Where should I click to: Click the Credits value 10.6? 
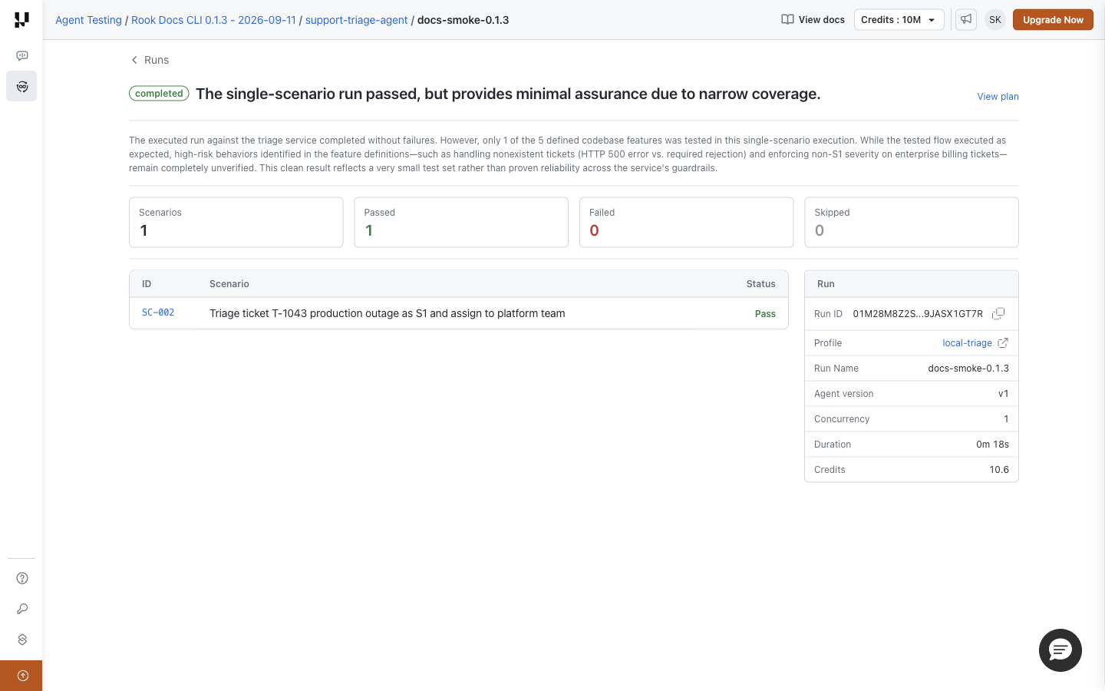pos(999,470)
